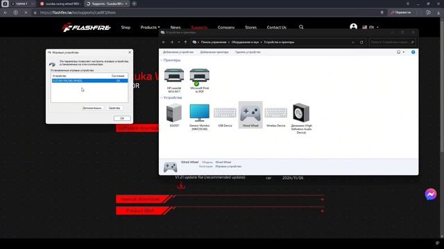444x249 pixels.
Task: Open help icon in Devices and Printers window
Action: tap(413, 53)
